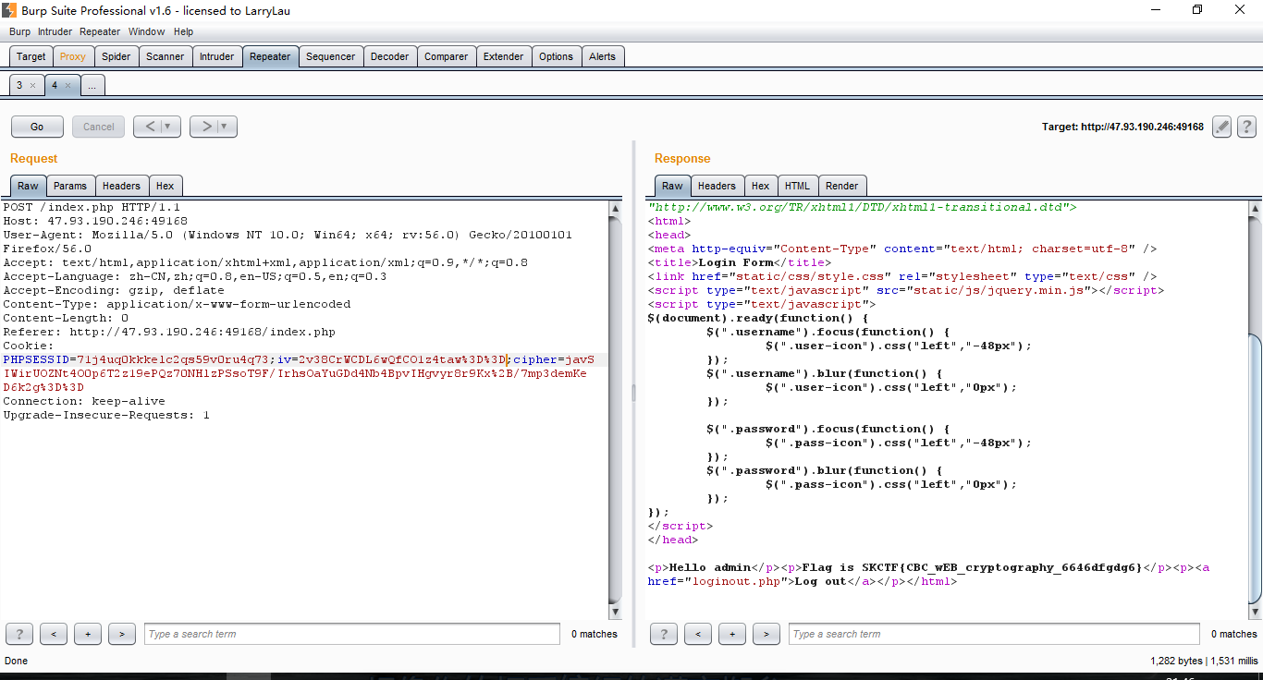Viewport: 1263px width, 680px height.
Task: Focus the request search term field
Action: [x=352, y=634]
